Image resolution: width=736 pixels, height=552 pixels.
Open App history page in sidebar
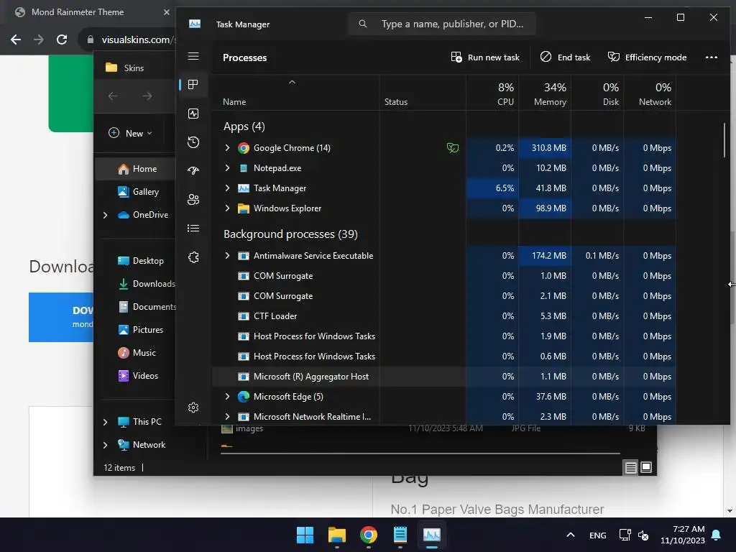point(193,142)
